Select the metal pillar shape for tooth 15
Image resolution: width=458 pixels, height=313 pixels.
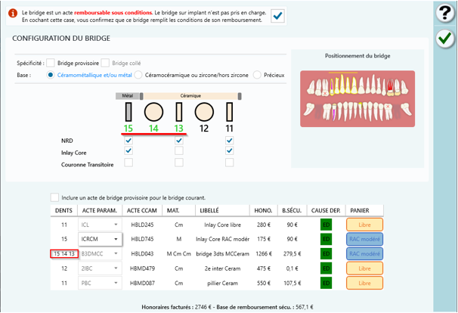pyautogui.click(x=128, y=112)
